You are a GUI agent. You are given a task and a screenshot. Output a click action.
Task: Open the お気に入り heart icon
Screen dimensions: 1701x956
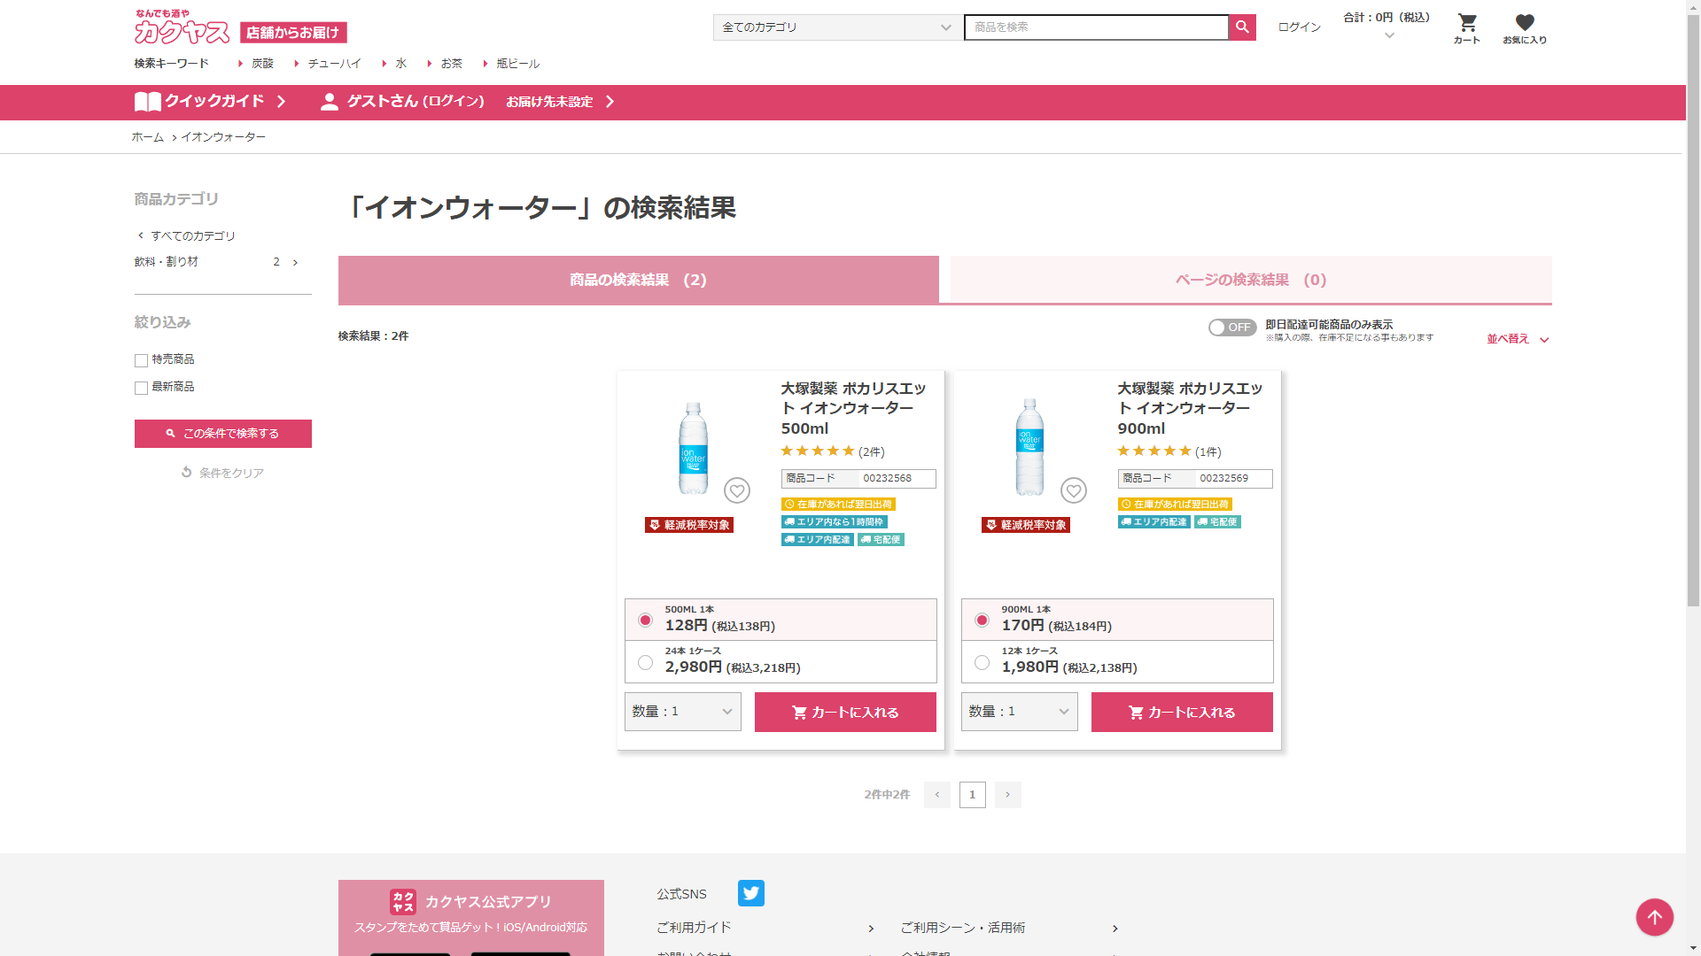1524,23
